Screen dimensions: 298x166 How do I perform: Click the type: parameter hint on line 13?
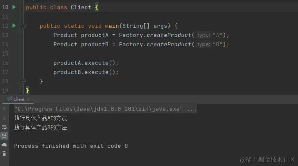pos(203,35)
